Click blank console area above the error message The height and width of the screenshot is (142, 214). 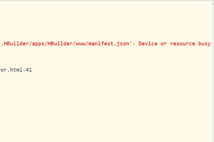tap(106, 21)
